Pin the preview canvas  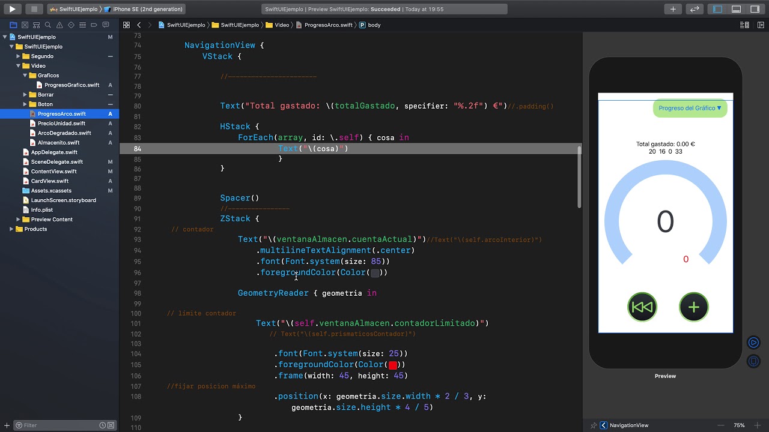(594, 425)
